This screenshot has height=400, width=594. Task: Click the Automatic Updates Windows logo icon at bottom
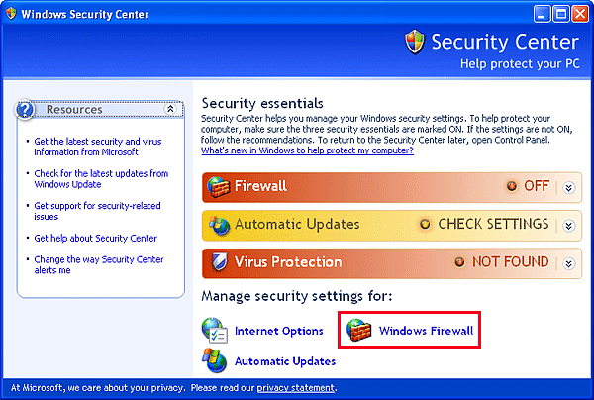pos(215,360)
